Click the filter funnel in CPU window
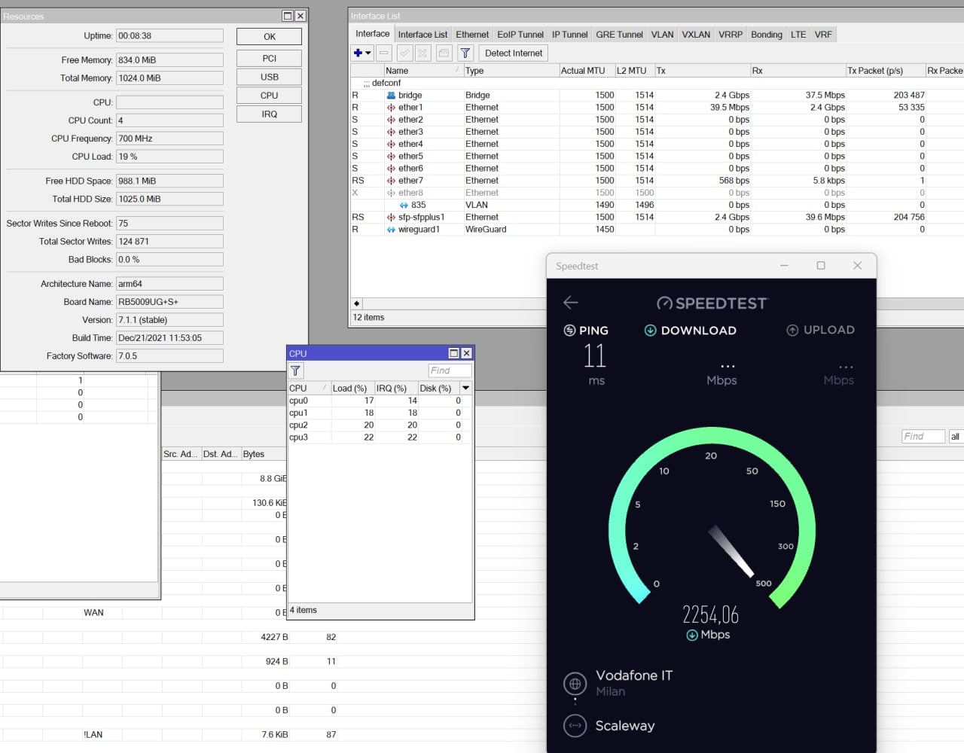The image size is (964, 753). [x=296, y=370]
